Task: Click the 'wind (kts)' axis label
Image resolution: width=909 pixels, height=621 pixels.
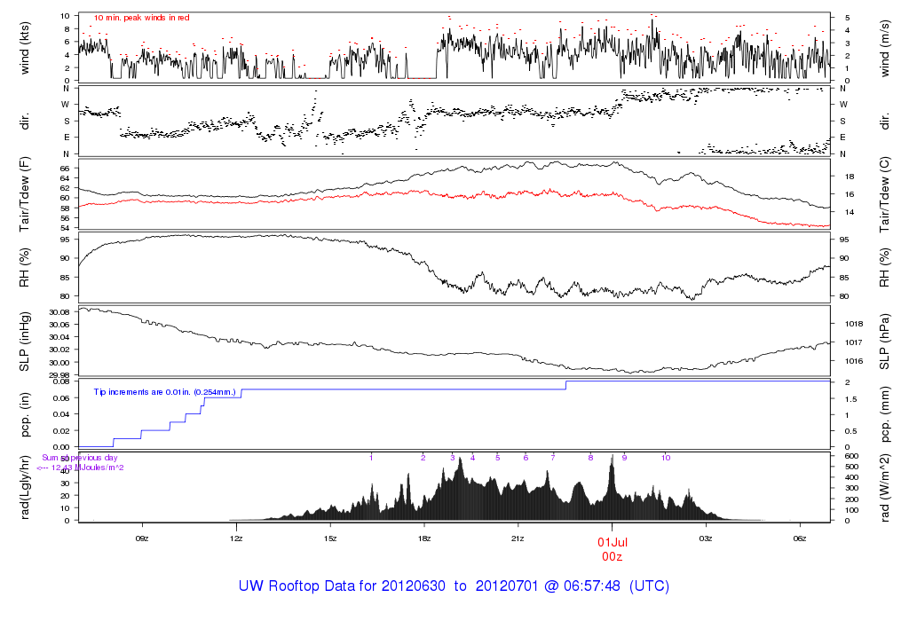Action: coord(26,48)
